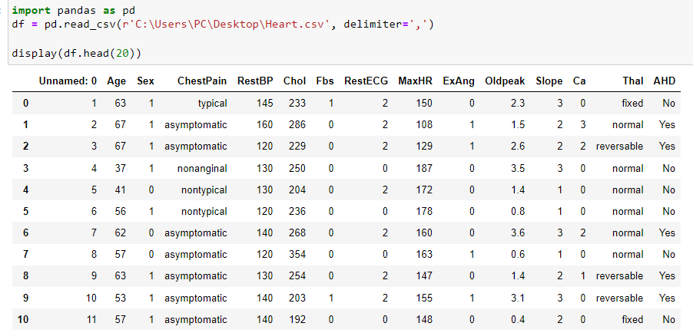Click Age value 53

pyautogui.click(x=120, y=298)
